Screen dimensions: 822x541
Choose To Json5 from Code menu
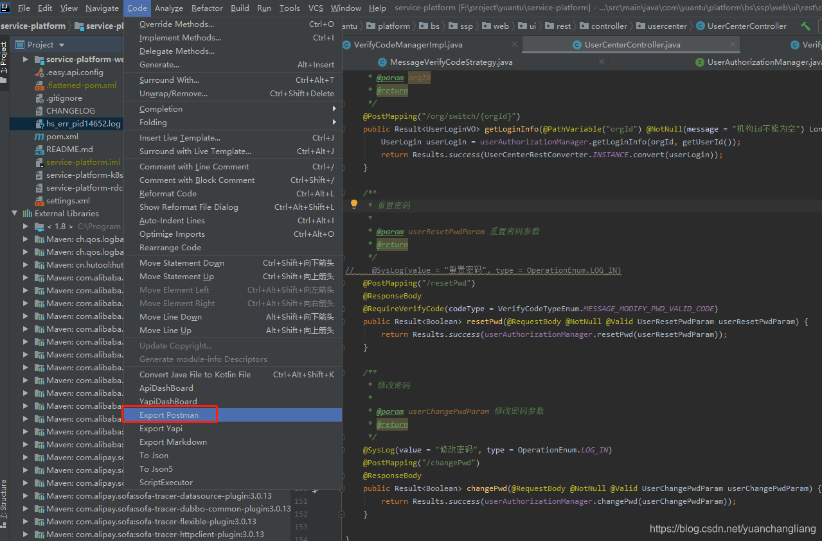point(233,469)
